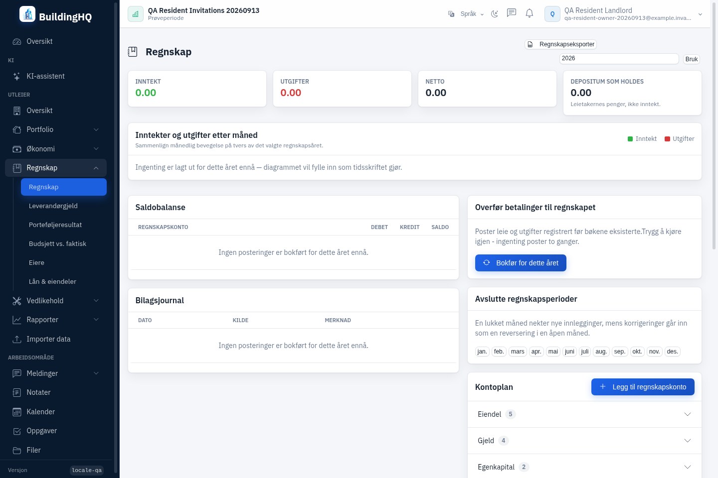The height and width of the screenshot is (478, 718).
Task: Click the Vedlikehold tools icon
Action: (17, 301)
